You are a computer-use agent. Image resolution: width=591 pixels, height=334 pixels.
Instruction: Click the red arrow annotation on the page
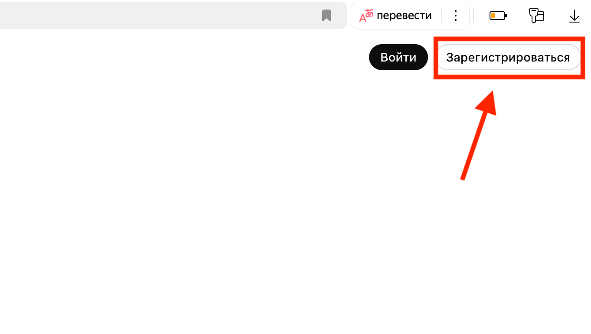478,134
